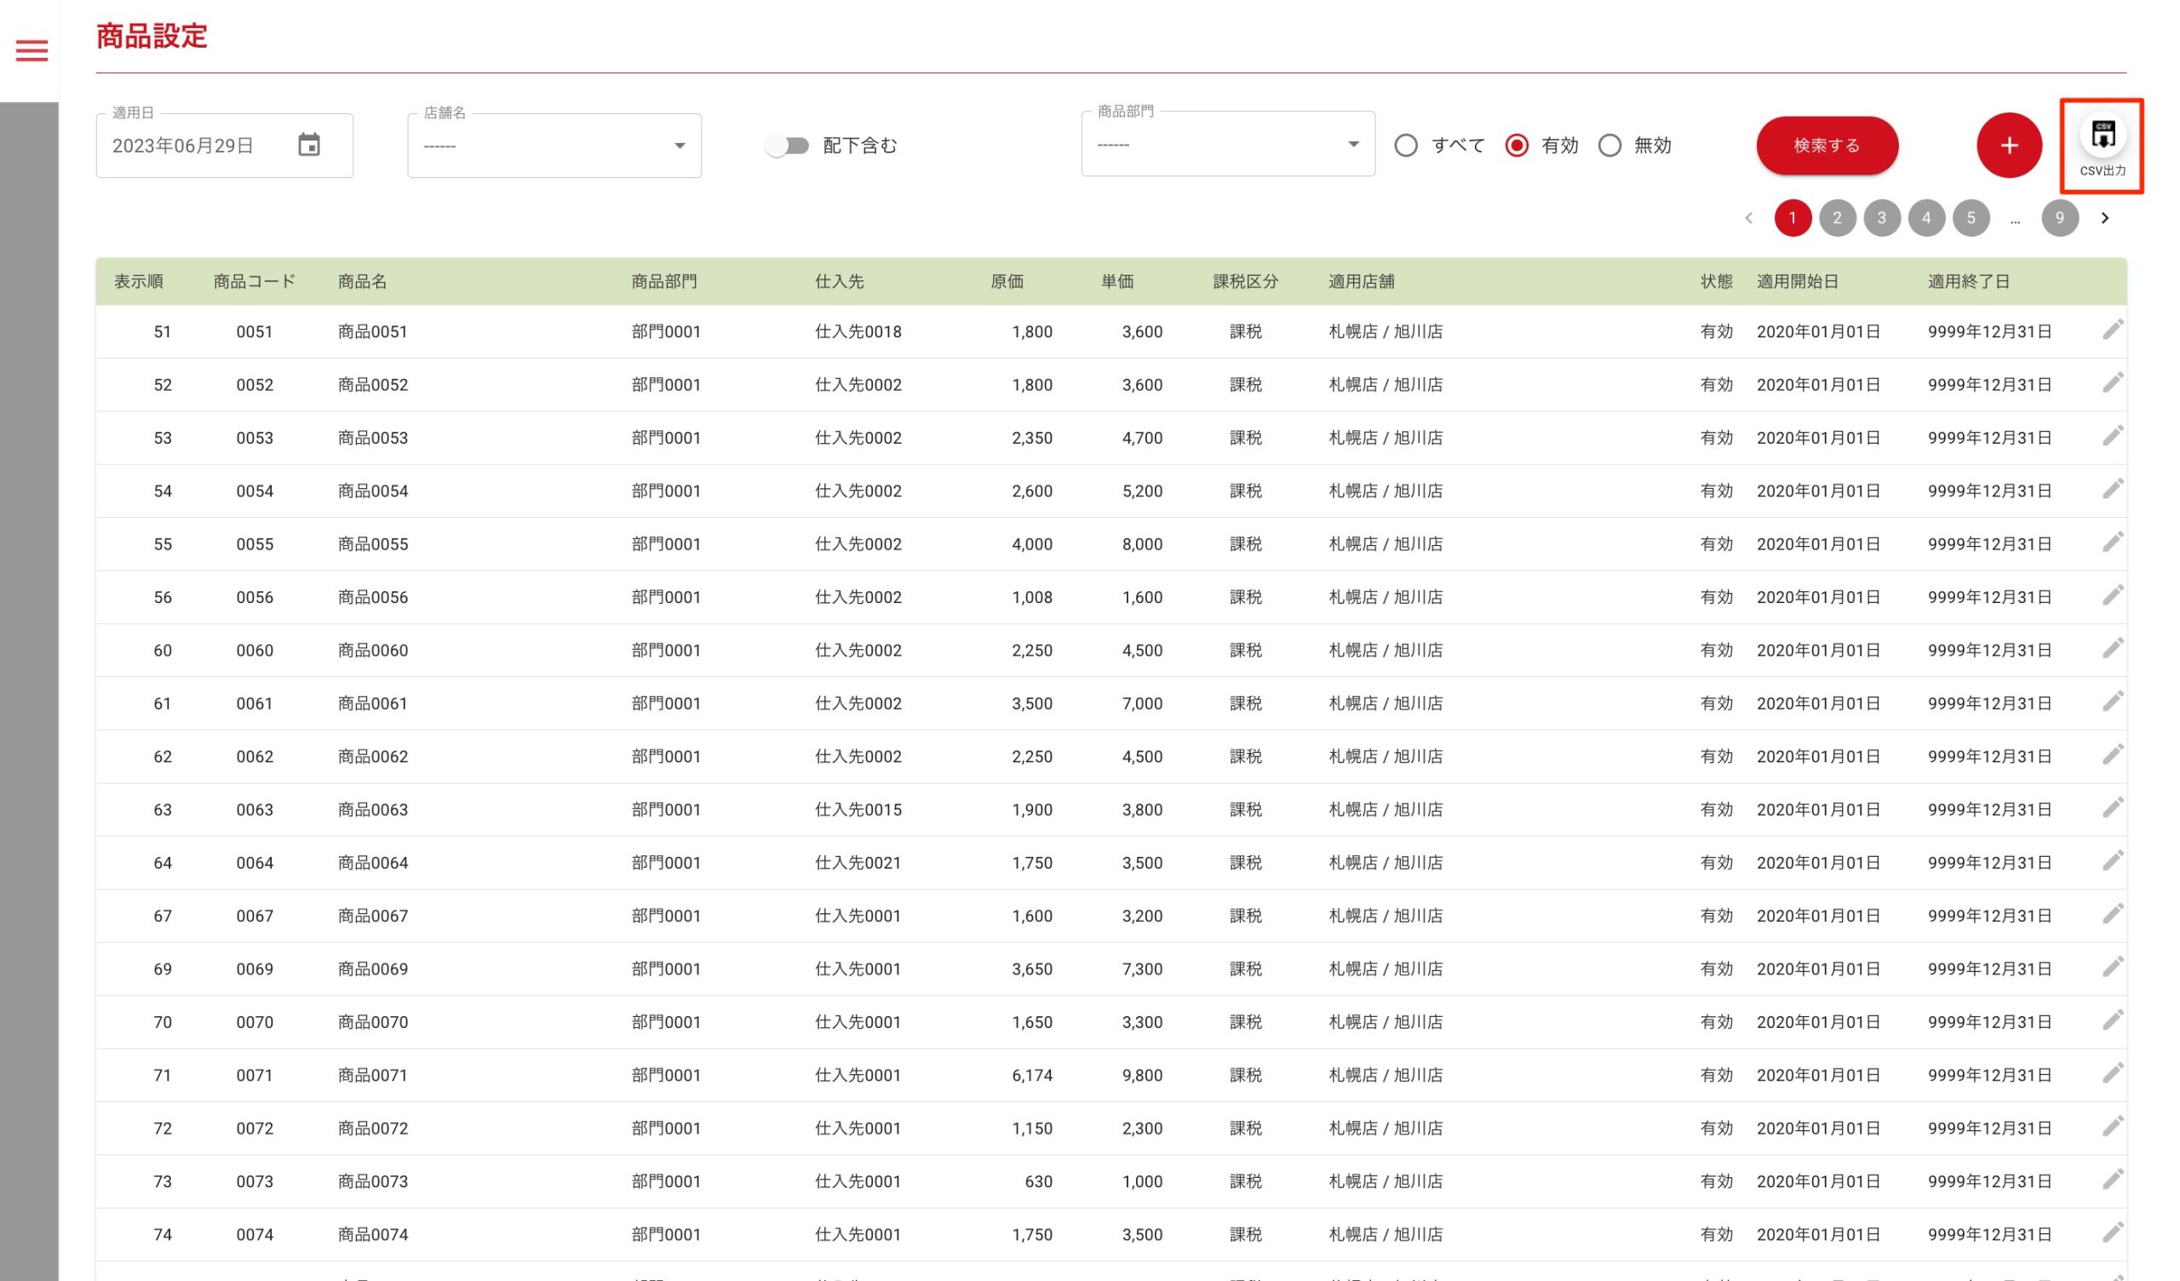Click the pencil edit icon for 商品0051
Image resolution: width=2180 pixels, height=1281 pixels.
click(x=2112, y=330)
